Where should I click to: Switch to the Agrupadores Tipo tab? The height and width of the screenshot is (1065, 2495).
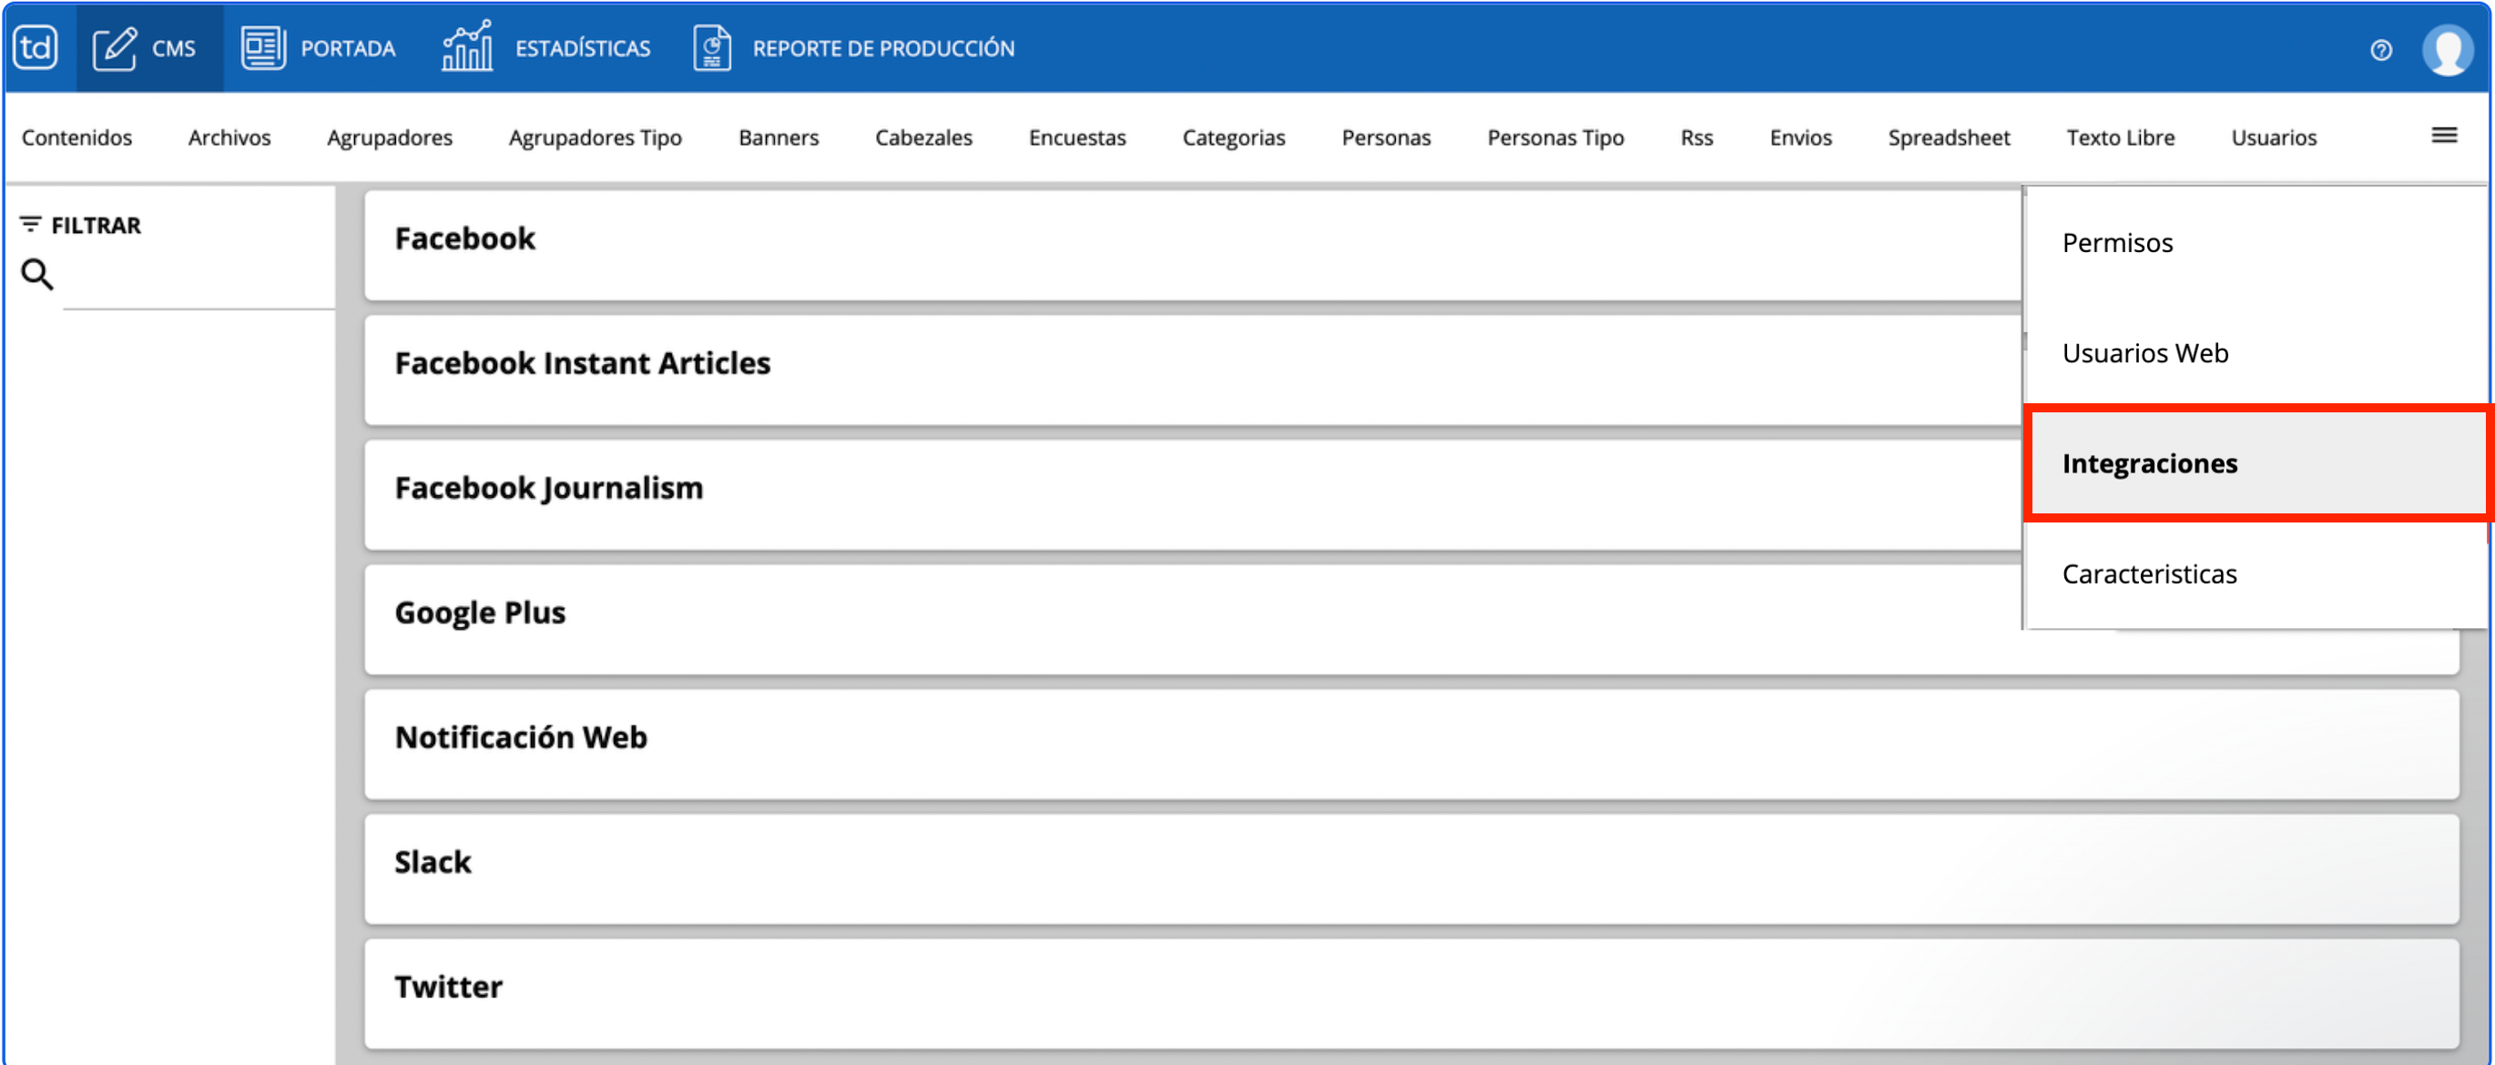point(595,137)
